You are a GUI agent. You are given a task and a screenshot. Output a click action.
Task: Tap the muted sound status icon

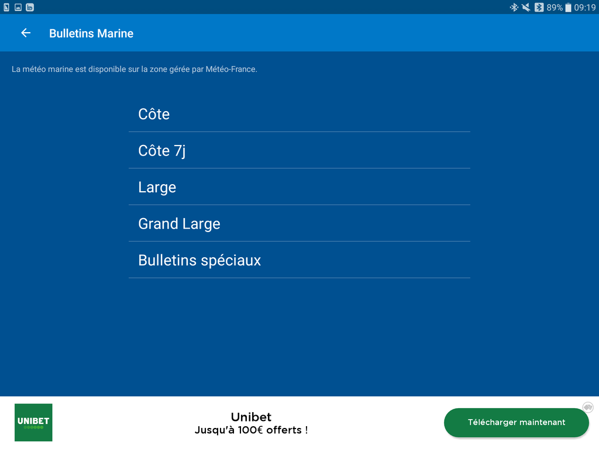point(526,7)
